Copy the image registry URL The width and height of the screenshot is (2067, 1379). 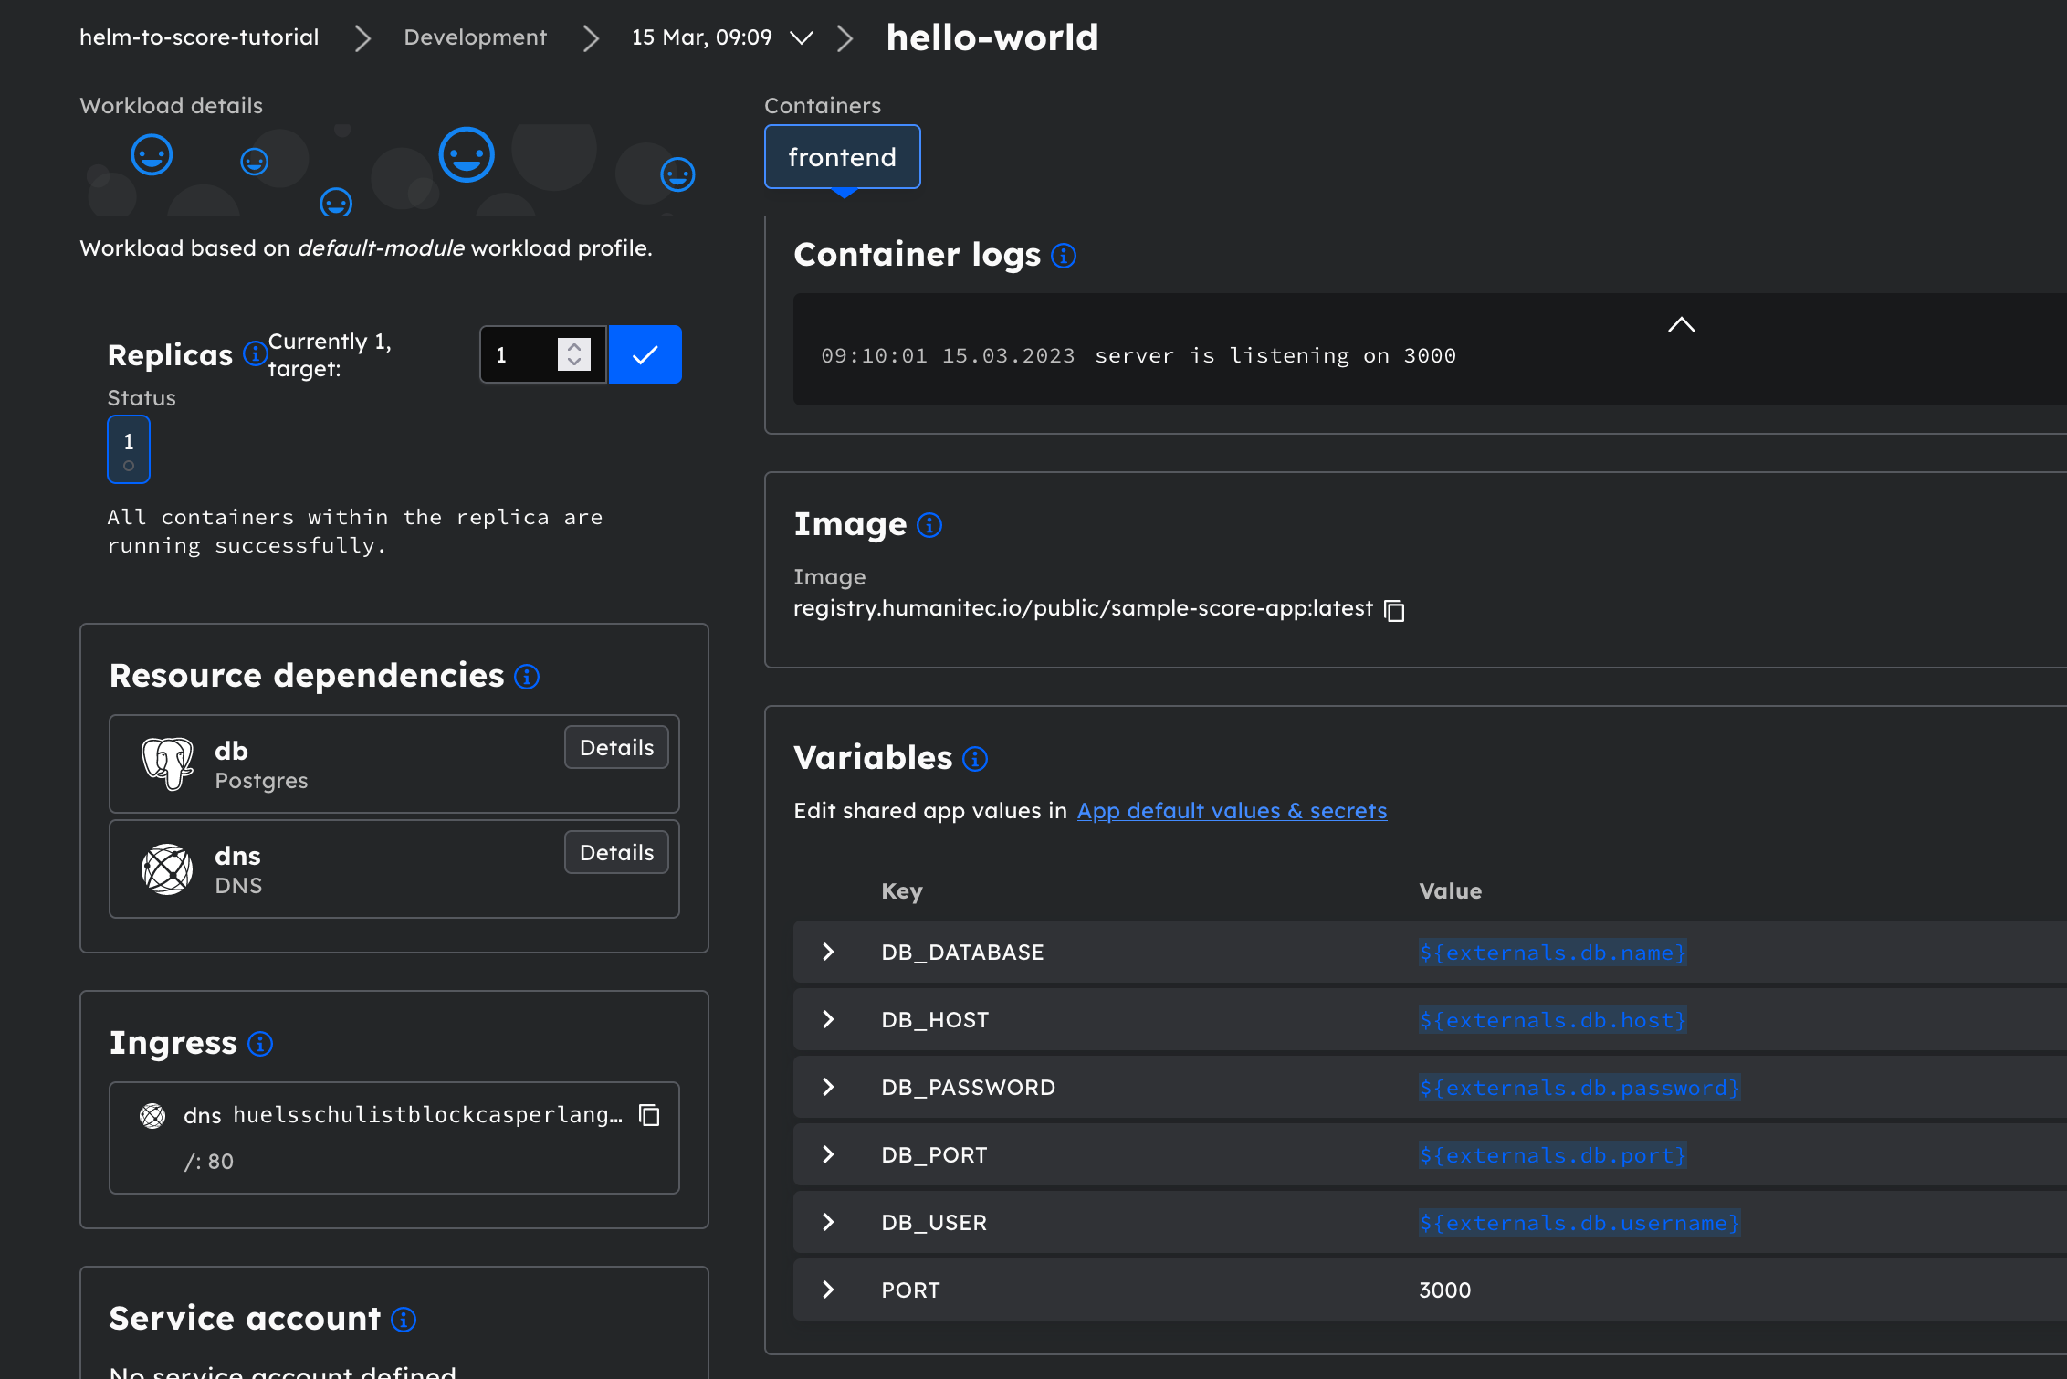pos(1394,610)
